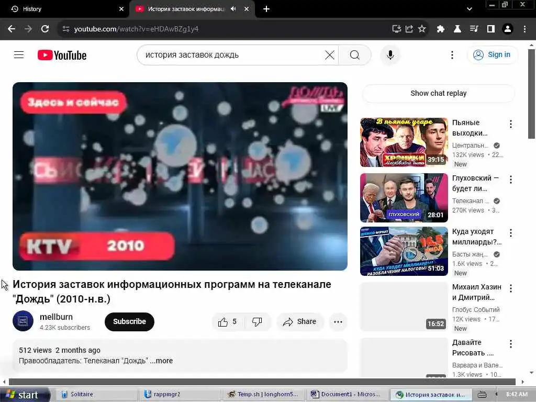Bookmark this page with the star
The image size is (536, 402).
(422, 29)
